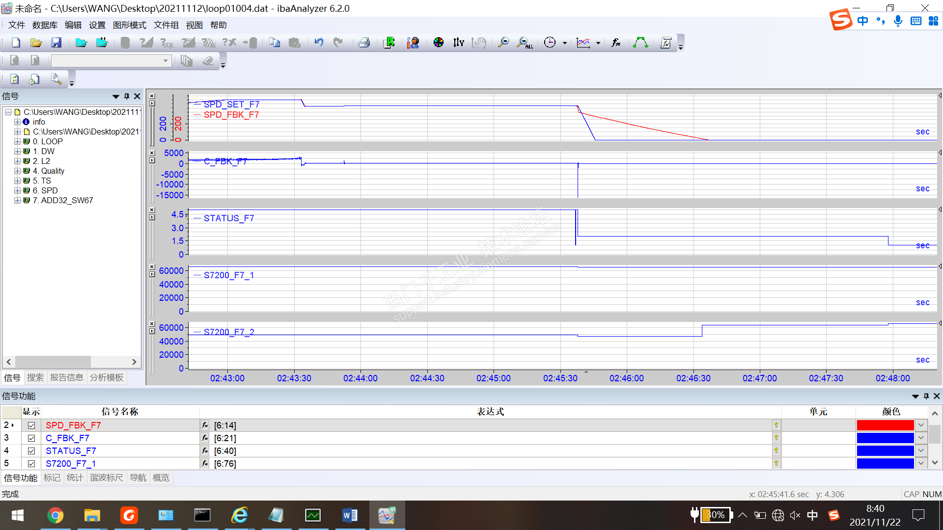Open the fx expression editor icon
Image resolution: width=943 pixels, height=530 pixels.
[615, 43]
